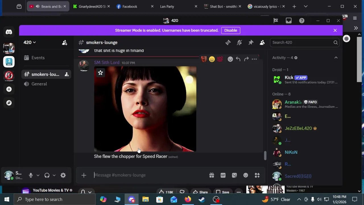Open emoji picker in message bar

pyautogui.click(x=246, y=175)
